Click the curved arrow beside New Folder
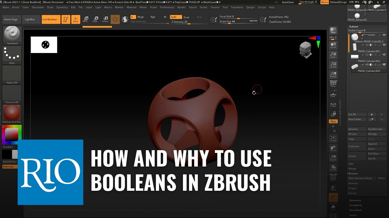This screenshot has height=218, width=389. click(x=372, y=119)
